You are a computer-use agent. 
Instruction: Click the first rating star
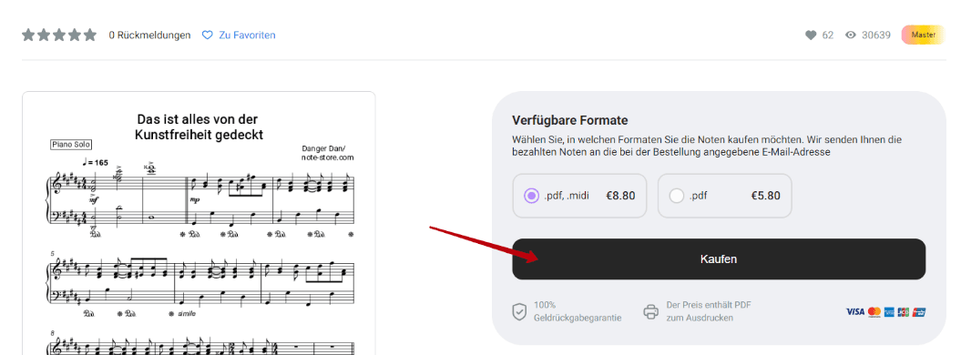[x=28, y=35]
